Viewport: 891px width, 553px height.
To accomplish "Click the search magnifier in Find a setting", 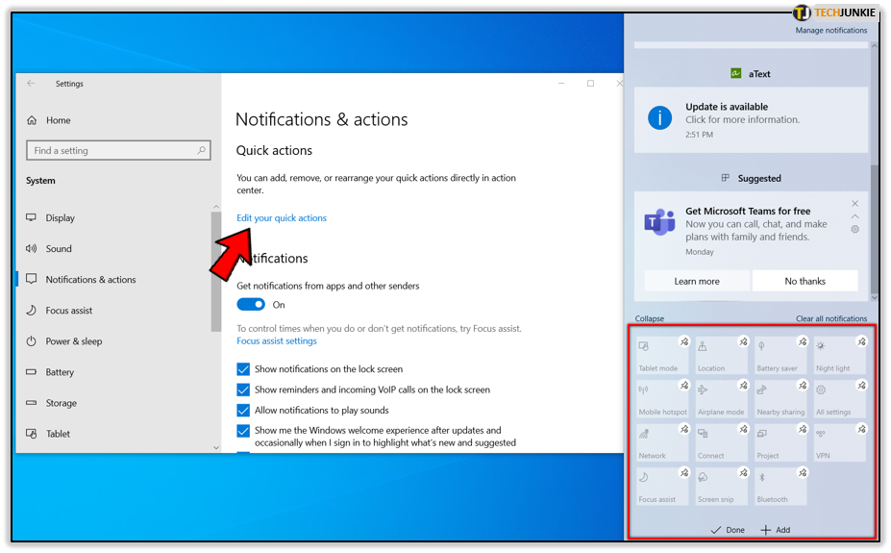I will click(201, 150).
